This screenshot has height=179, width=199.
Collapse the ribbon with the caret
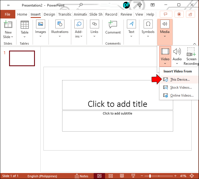coord(194,44)
